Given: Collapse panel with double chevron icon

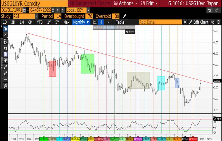Looking at the screenshot, I should tap(185, 22).
